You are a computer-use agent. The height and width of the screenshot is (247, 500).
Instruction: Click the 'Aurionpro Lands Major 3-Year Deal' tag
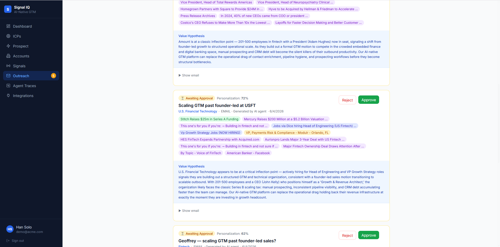tap(305, 140)
